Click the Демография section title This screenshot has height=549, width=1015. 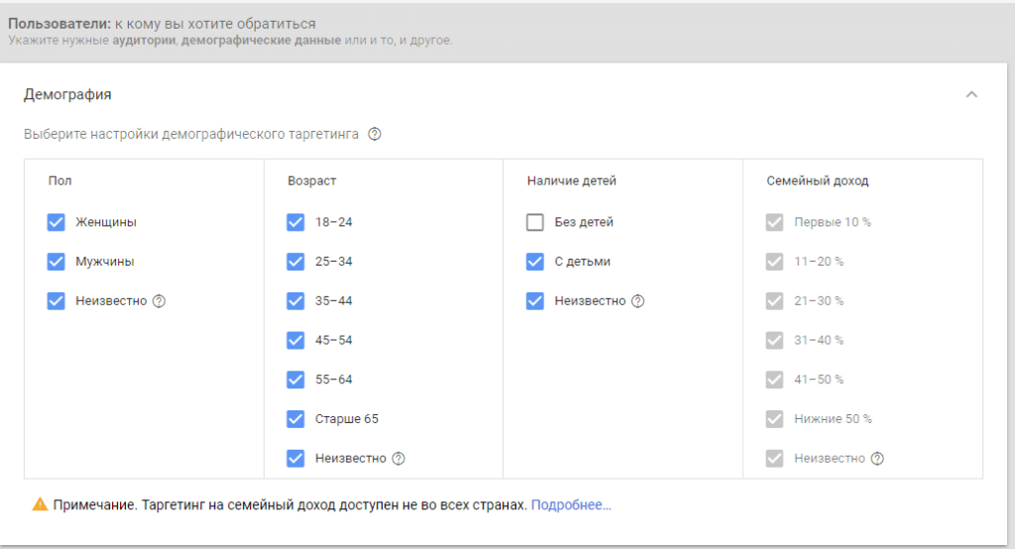(x=67, y=95)
